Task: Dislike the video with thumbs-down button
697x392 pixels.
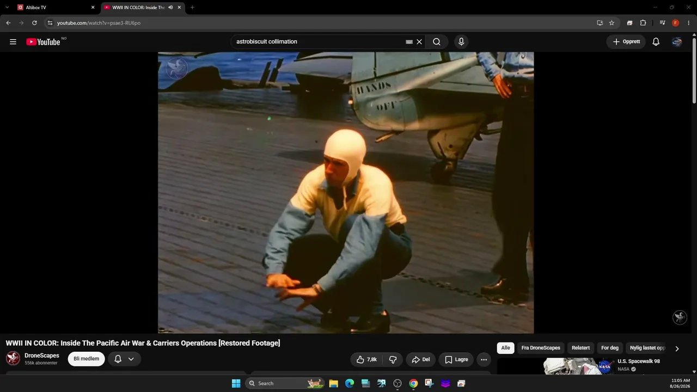Action: 393,359
